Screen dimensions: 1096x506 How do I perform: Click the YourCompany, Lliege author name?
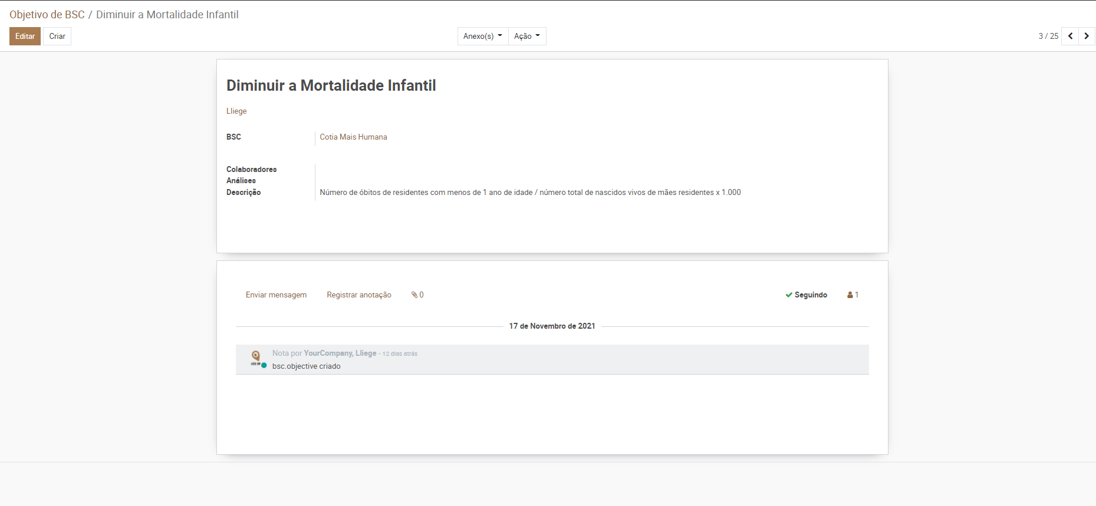point(340,353)
